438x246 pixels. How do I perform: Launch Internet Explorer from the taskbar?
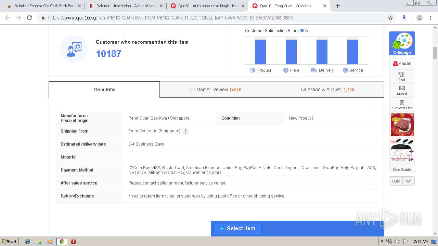click(x=27, y=242)
